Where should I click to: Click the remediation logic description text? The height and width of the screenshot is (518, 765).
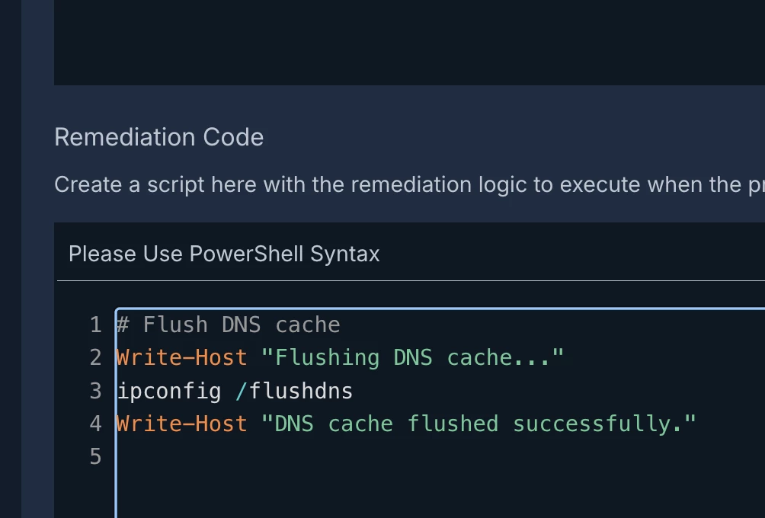409,185
